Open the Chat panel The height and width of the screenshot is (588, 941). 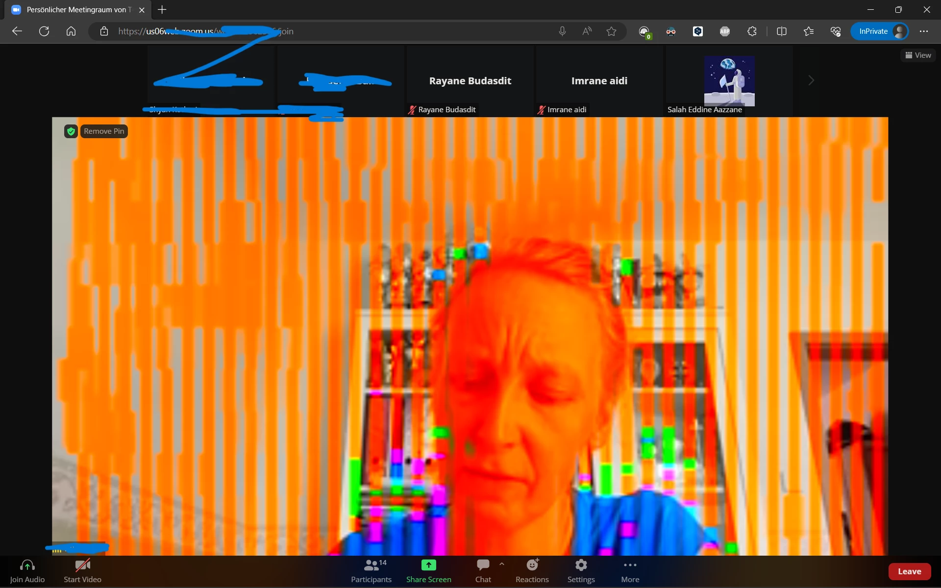(x=483, y=571)
